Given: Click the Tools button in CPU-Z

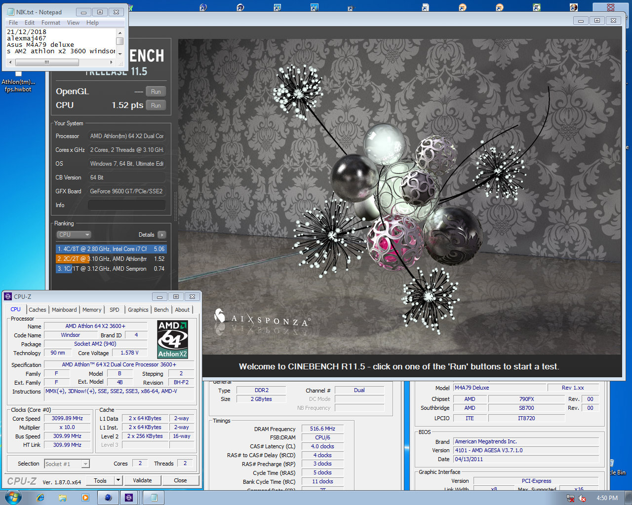Looking at the screenshot, I should click(x=100, y=480).
